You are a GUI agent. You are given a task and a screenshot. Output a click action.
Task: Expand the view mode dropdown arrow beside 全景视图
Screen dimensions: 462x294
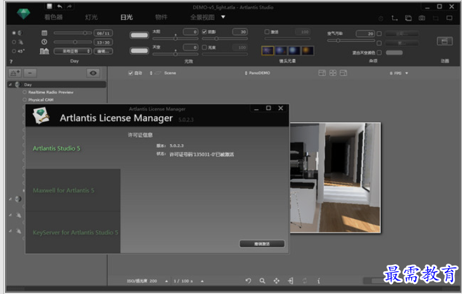223,17
